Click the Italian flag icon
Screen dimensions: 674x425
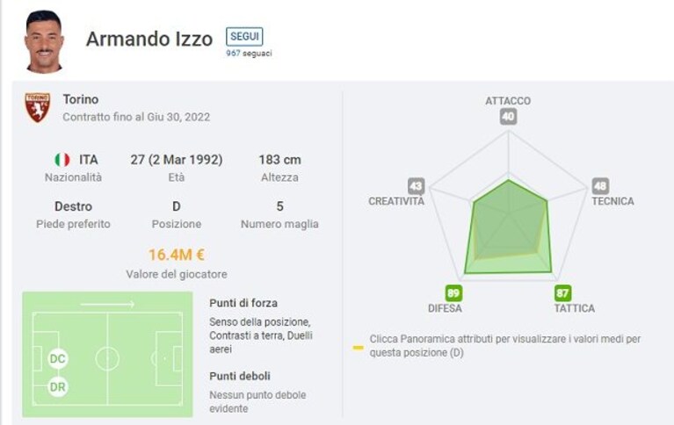coord(62,160)
